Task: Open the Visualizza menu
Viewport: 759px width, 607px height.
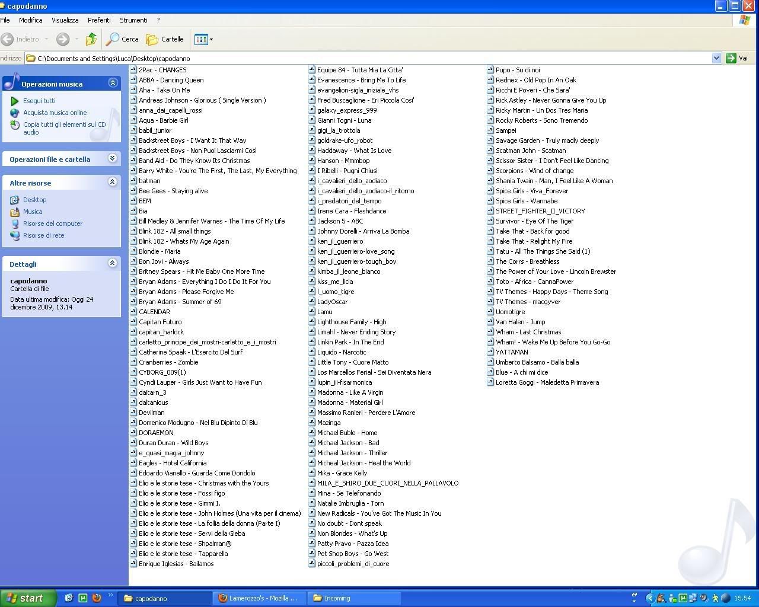Action: pos(65,20)
